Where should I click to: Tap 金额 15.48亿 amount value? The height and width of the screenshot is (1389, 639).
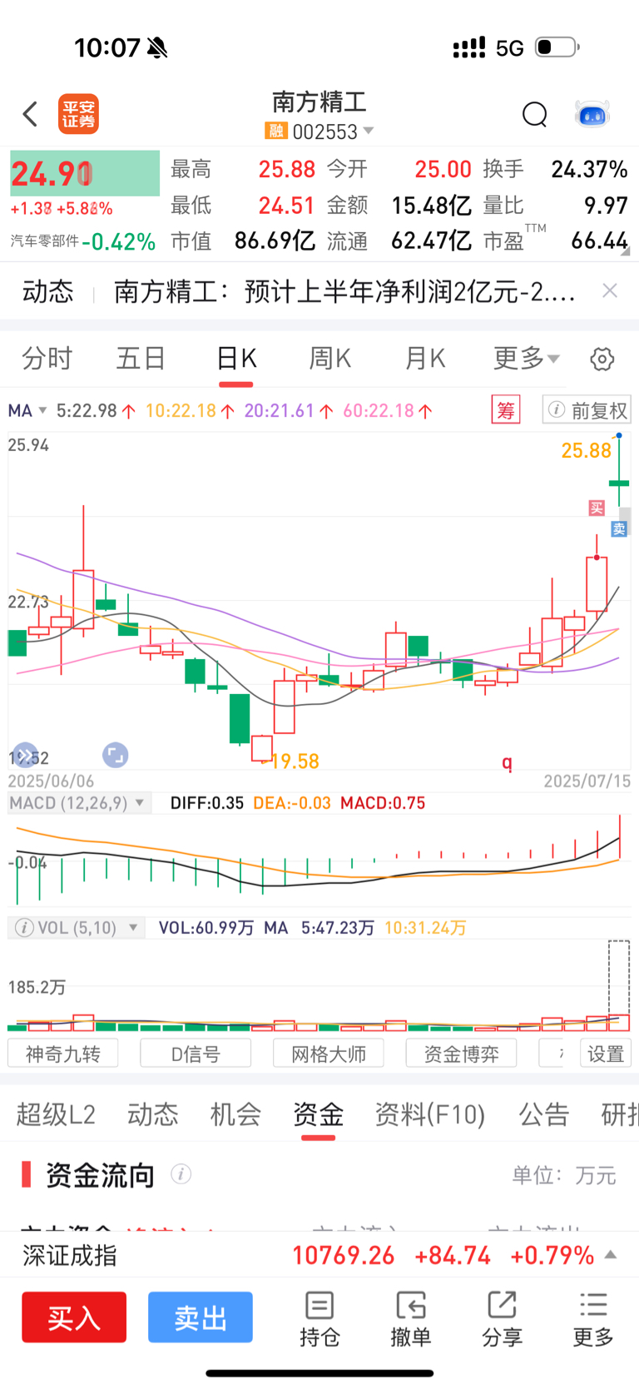[x=431, y=206]
